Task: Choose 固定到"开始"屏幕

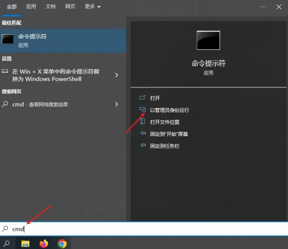Action: pos(169,134)
